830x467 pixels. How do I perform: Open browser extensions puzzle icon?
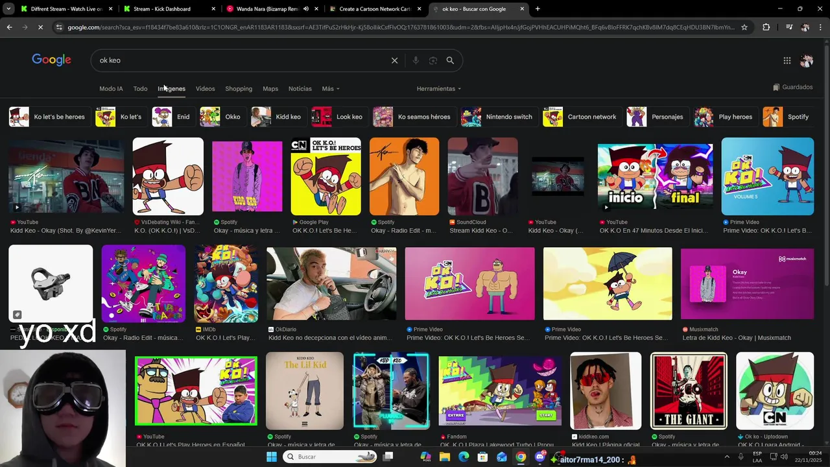click(766, 27)
